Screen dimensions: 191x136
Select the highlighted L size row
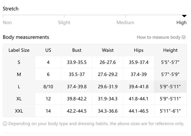click(19, 87)
